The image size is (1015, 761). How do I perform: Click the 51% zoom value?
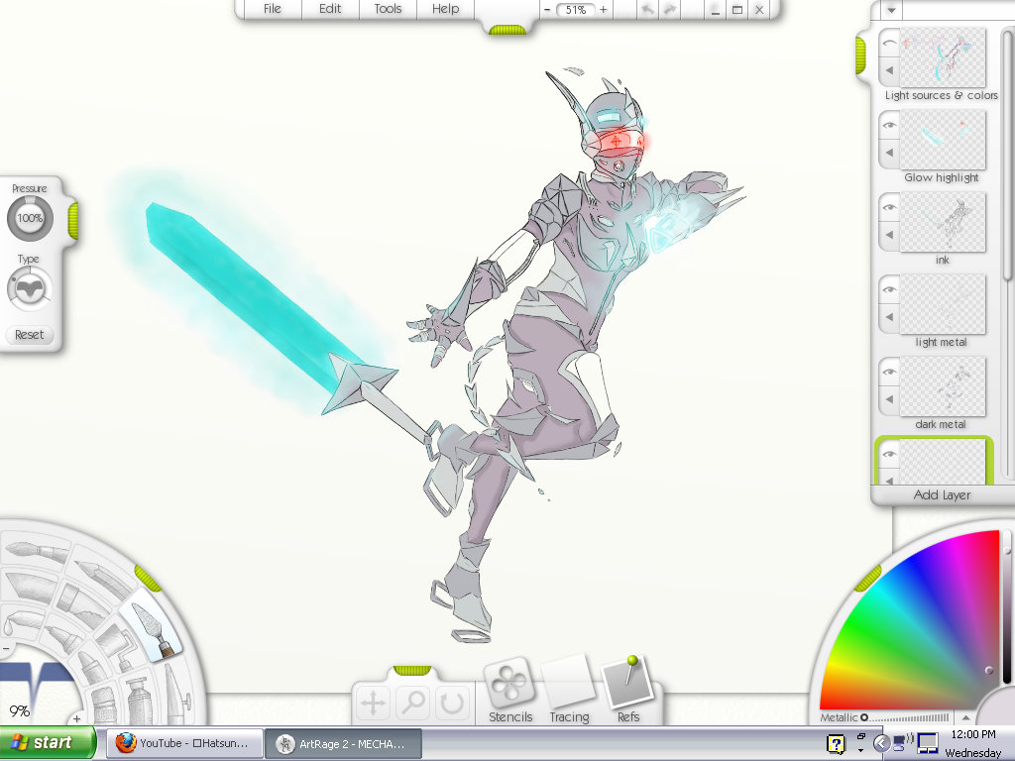pyautogui.click(x=576, y=10)
